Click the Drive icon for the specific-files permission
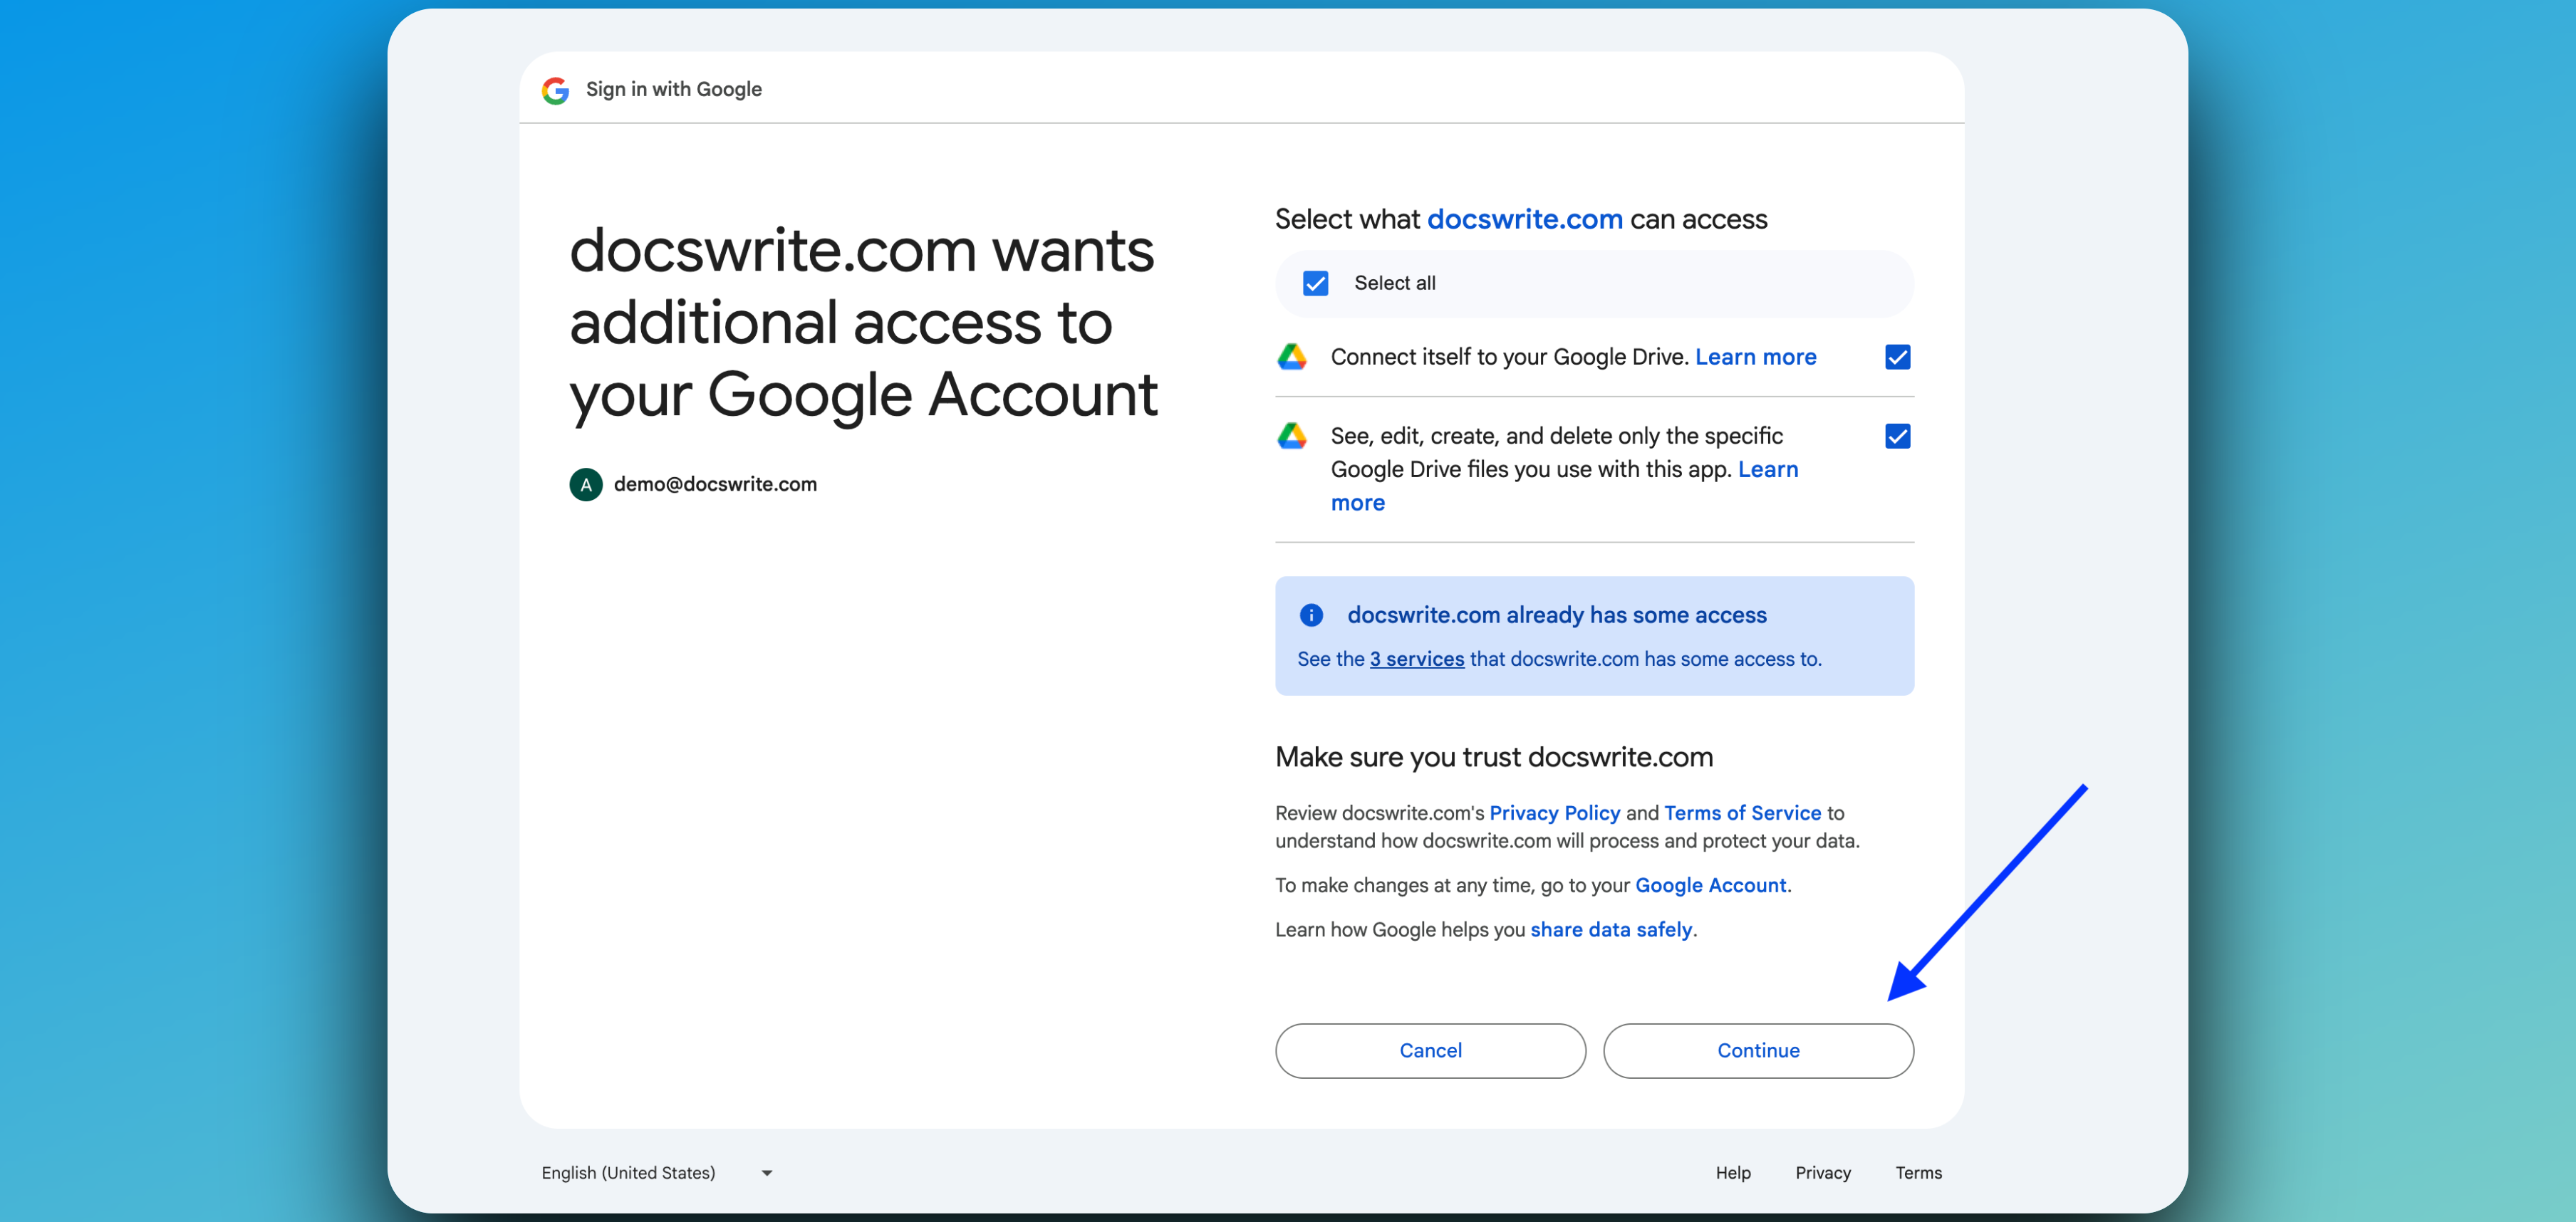This screenshot has width=2576, height=1222. click(x=1293, y=436)
